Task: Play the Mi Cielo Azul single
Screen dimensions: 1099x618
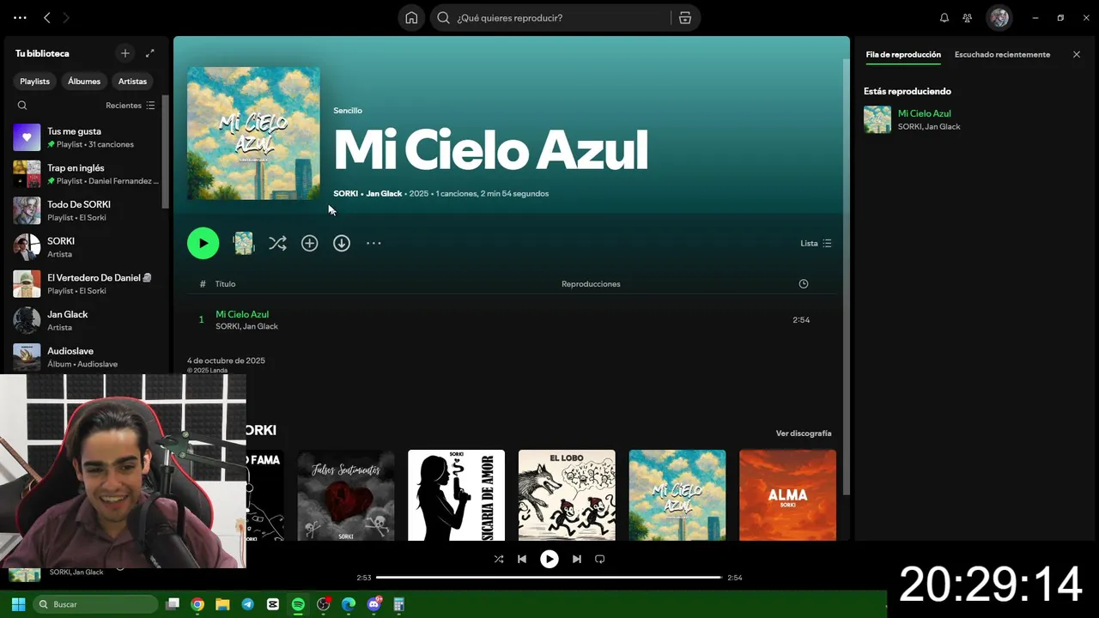Action: [203, 243]
